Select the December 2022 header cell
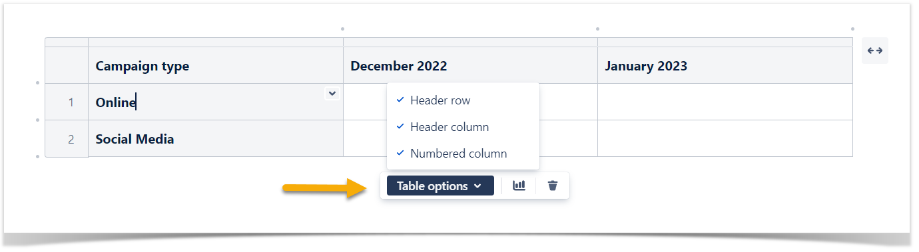The width and height of the screenshot is (919, 252). [470, 65]
